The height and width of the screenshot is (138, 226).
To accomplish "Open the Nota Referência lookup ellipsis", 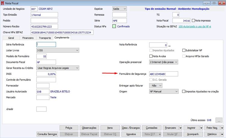I will [x=169, y=45].
